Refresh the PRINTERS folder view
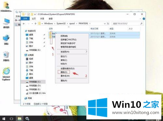Image resolution: width=163 pixels, height=121 pixels. pyautogui.click(x=108, y=23)
